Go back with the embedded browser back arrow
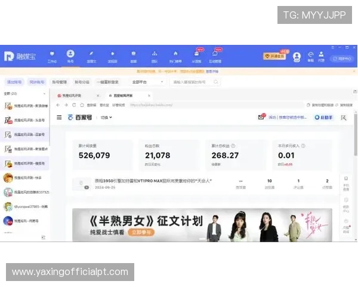The width and height of the screenshot is (358, 287). point(58,105)
